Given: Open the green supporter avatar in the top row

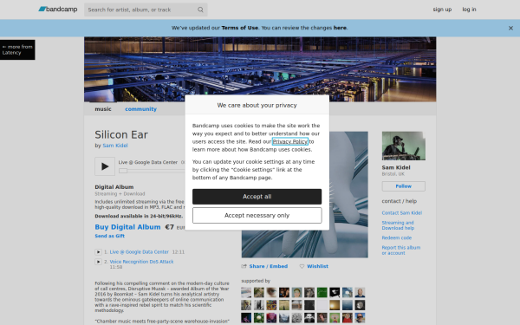Looking at the screenshot, I should [x=322, y=293].
